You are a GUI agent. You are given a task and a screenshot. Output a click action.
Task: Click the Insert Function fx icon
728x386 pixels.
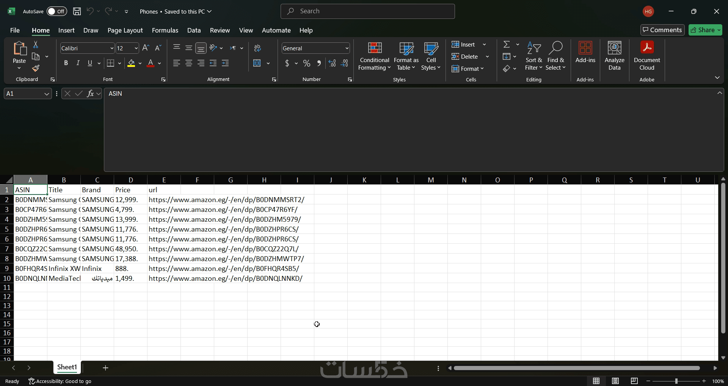pos(90,93)
